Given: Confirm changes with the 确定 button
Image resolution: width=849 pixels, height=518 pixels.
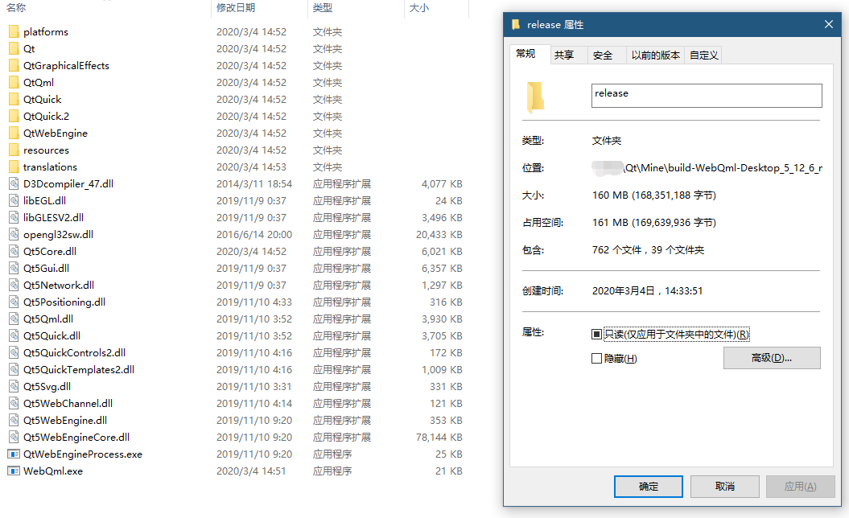Looking at the screenshot, I should [x=648, y=486].
